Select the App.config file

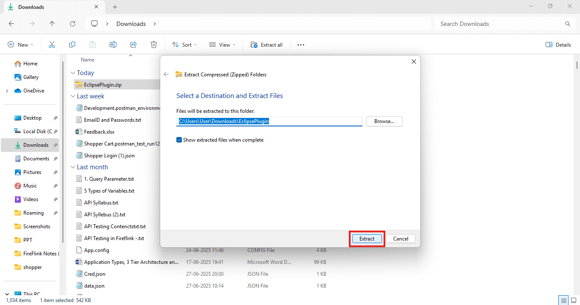point(92,250)
